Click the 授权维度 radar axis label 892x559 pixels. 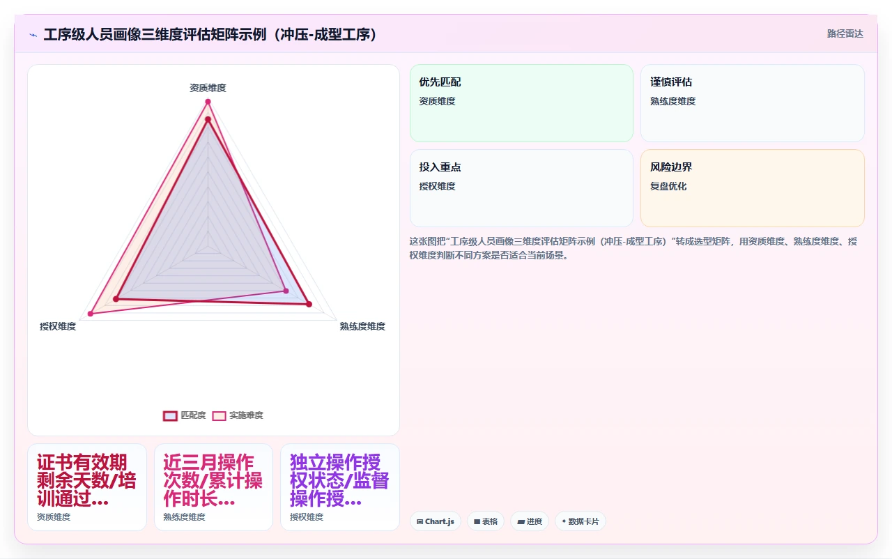(x=58, y=326)
